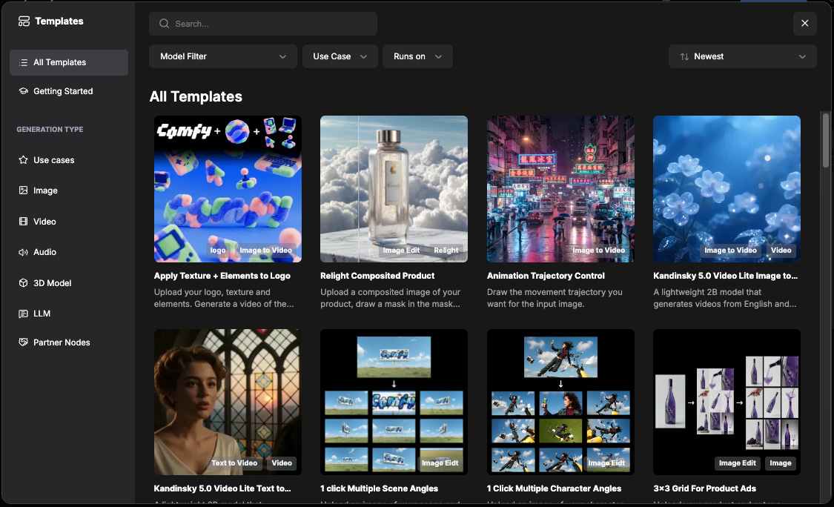
Task: Open 1 click Multiple Scene Angles thumbnail
Action: tap(394, 402)
